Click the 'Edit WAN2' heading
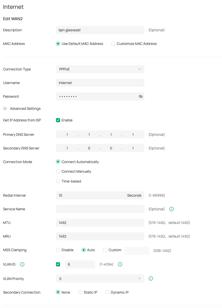 [x=13, y=19]
